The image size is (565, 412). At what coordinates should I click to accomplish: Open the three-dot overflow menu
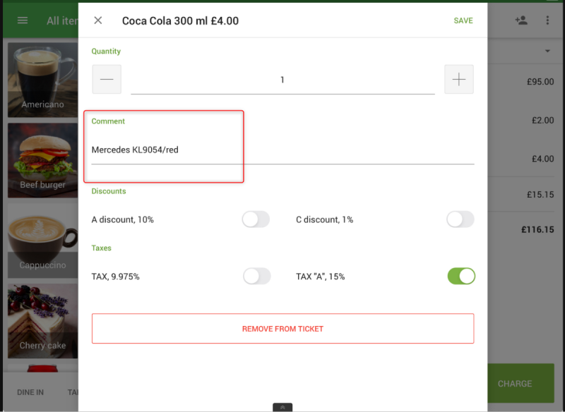coord(547,20)
